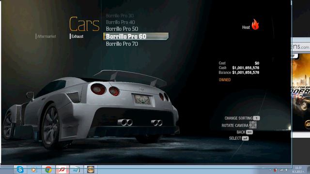The height and width of the screenshot is (174, 310).
Task: Click the BACK label
Action: [241, 132]
